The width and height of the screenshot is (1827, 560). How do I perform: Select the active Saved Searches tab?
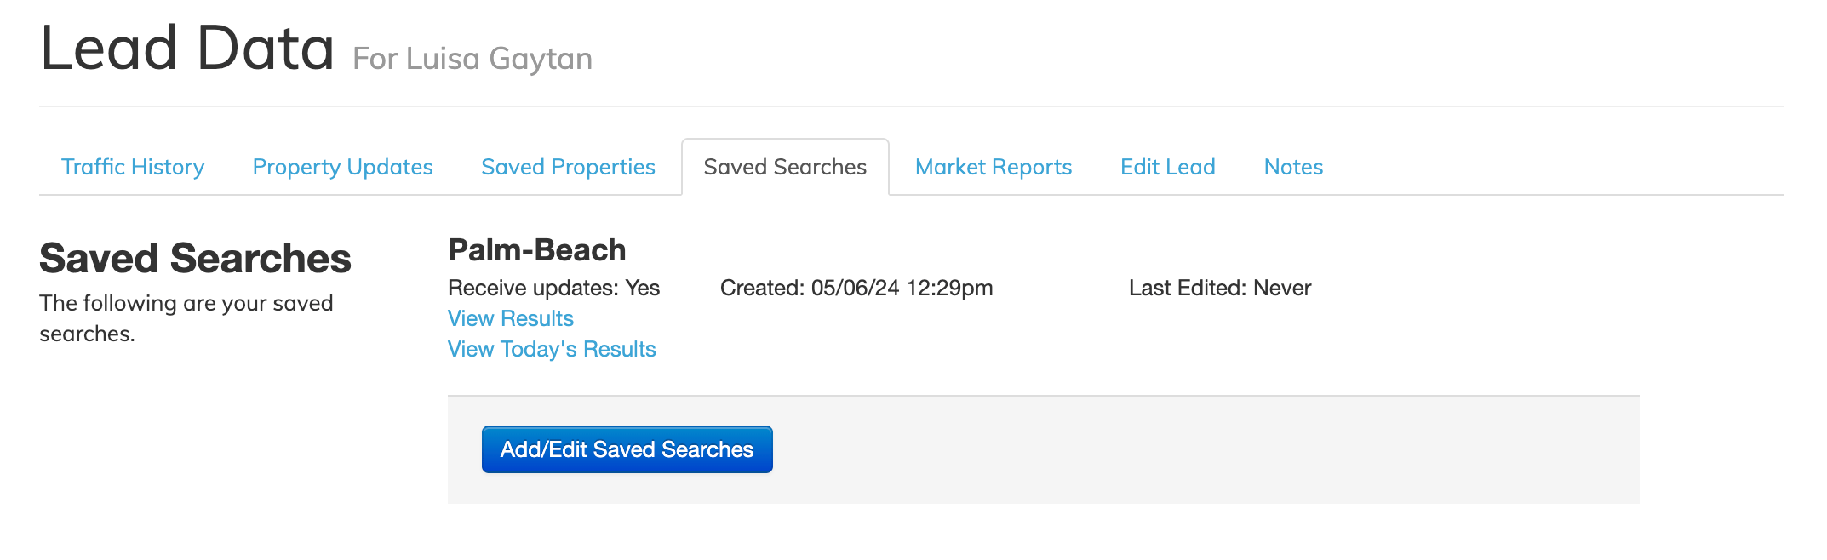point(785,167)
